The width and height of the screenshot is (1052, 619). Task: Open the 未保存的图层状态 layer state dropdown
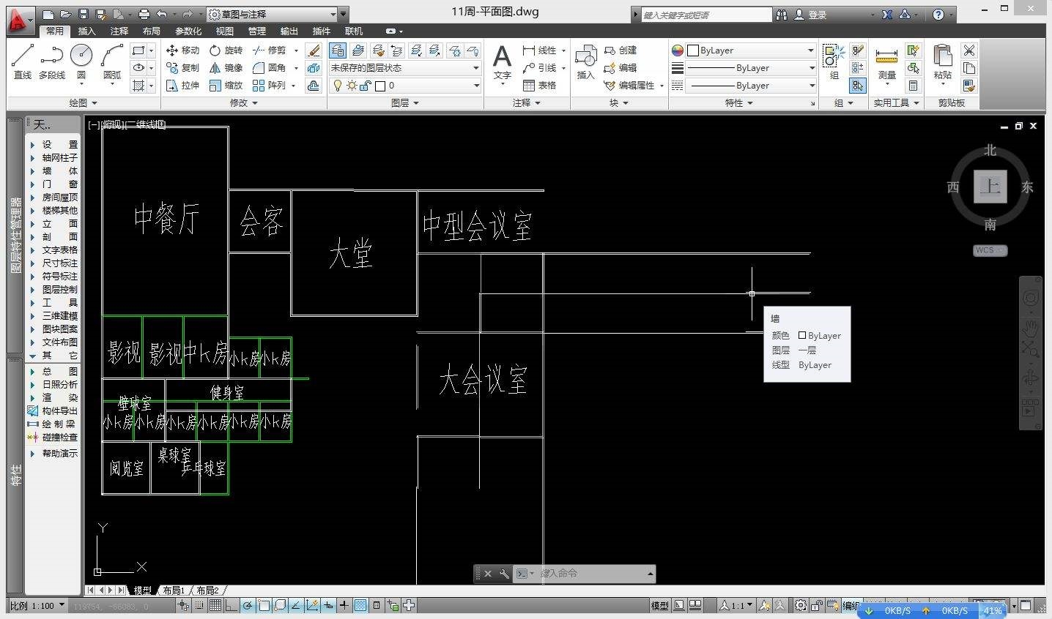(404, 68)
